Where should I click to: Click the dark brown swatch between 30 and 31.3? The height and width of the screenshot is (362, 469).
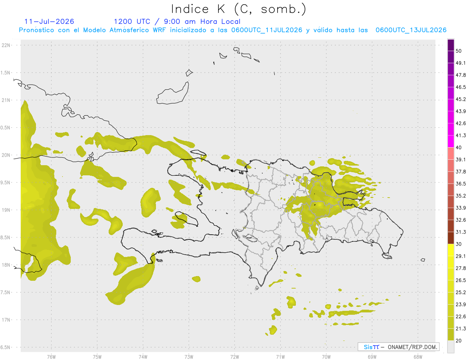tap(451, 238)
